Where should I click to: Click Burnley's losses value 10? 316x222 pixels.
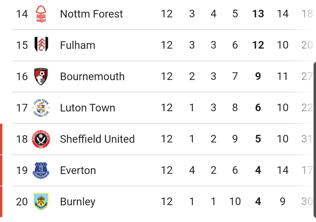pos(235,202)
